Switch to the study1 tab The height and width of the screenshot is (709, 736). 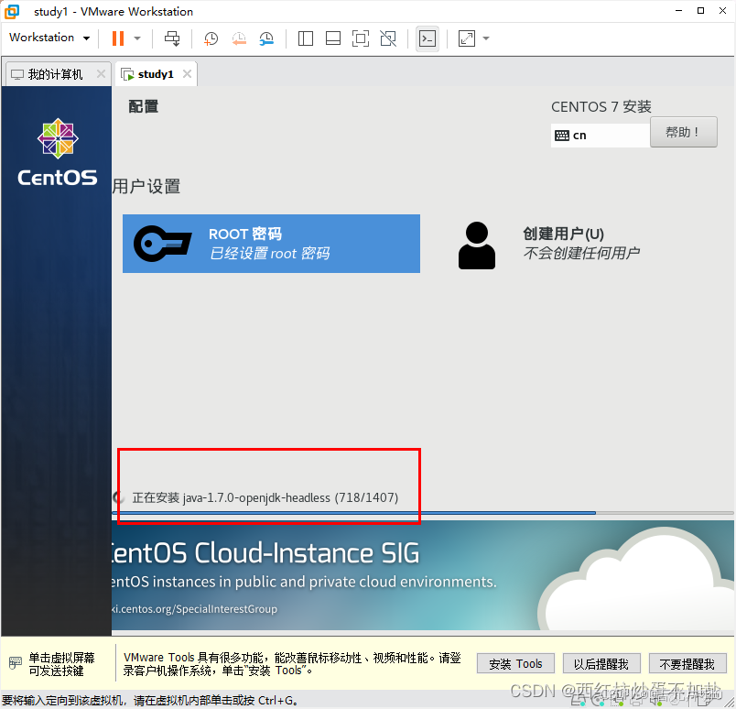tap(156, 74)
